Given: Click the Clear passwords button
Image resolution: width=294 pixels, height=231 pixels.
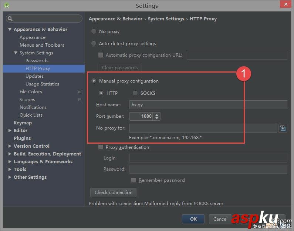Looking at the screenshot, I should tap(120, 67).
